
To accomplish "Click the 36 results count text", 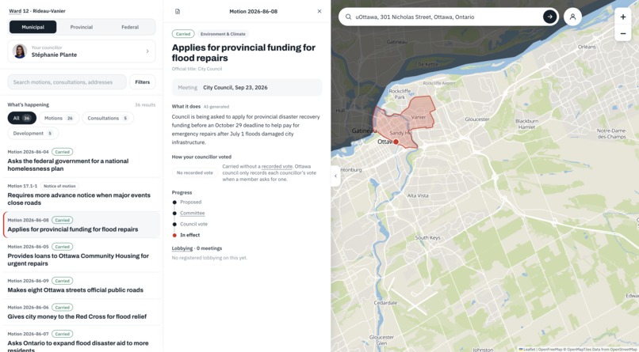I will pos(145,105).
